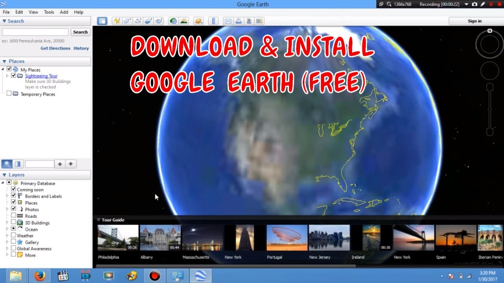Click the Google Earth taskbar icon
Image resolution: width=504 pixels, height=283 pixels.
point(201,276)
